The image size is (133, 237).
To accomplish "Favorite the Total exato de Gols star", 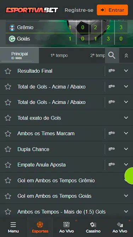I will click(8, 118).
